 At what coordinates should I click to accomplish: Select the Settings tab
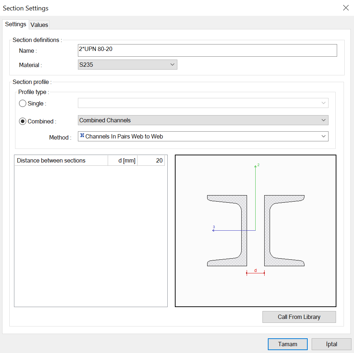click(15, 24)
